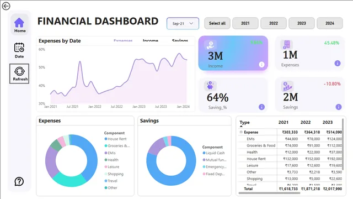Click the ₹1,618,733 total value
Screen dimensions: 353x199
[x=288, y=189]
